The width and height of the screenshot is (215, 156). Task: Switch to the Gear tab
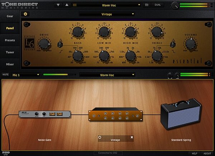(10, 16)
